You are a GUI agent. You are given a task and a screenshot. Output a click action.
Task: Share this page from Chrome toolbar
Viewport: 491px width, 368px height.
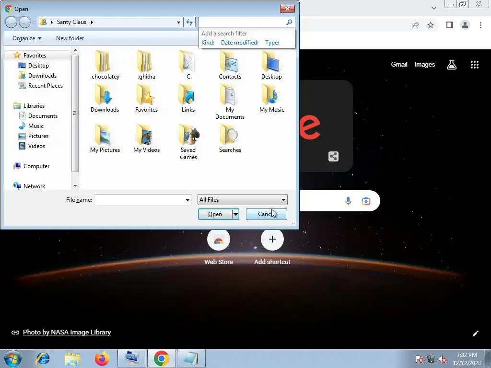(415, 25)
